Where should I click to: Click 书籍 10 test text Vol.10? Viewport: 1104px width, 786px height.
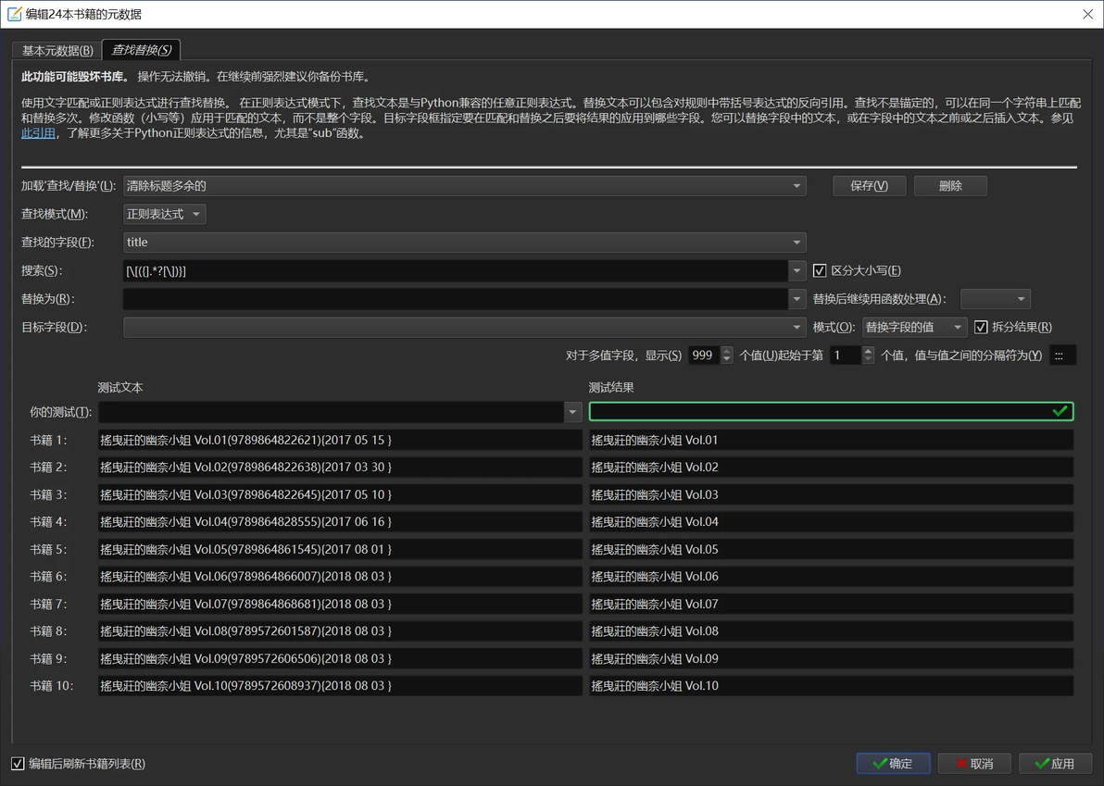[339, 685]
